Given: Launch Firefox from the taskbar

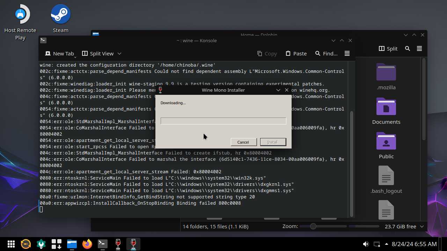Looking at the screenshot, I should coord(87,244).
